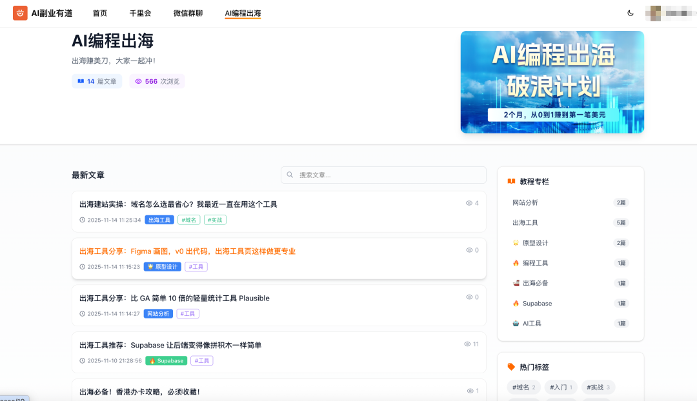Click the orange book icon beside 教程专栏
The width and height of the screenshot is (697, 401).
[510, 181]
